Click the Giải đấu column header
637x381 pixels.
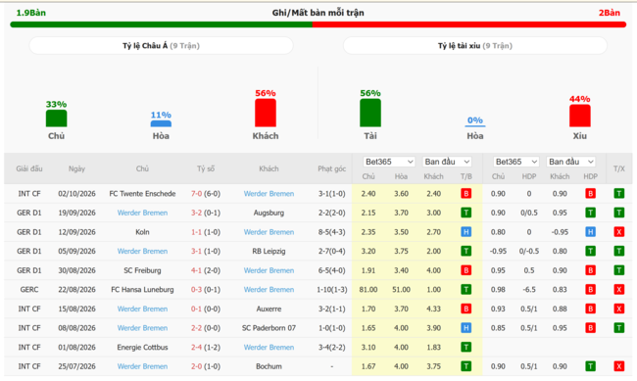click(x=29, y=168)
